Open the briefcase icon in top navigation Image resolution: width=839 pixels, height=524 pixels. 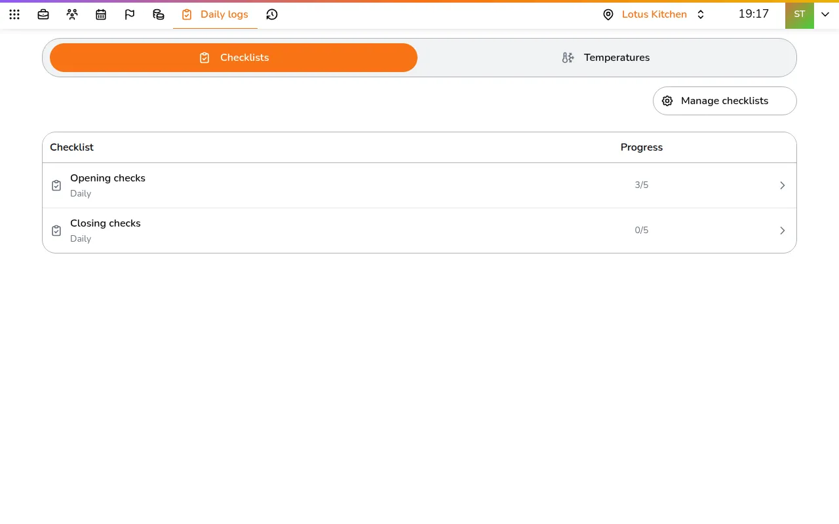(43, 14)
